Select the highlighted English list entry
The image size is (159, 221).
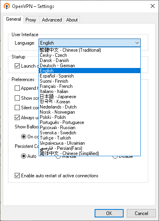click(x=90, y=71)
